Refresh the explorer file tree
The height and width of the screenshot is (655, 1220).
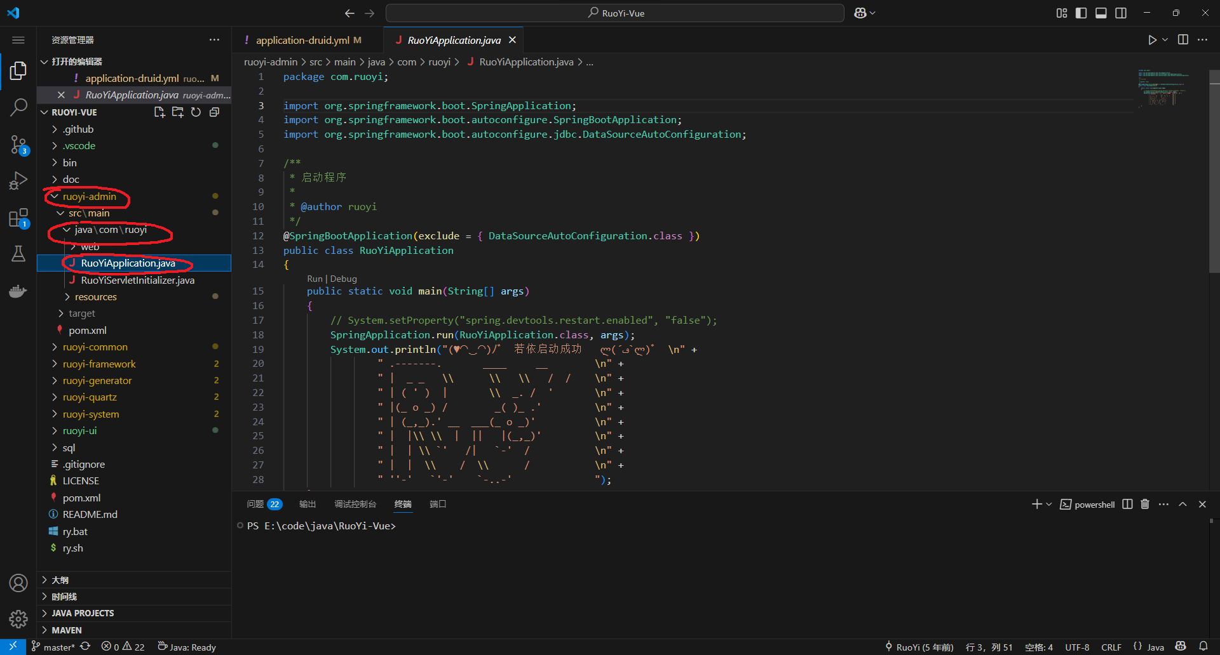click(x=196, y=112)
